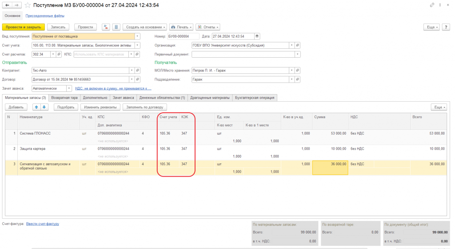This screenshot has width=455, height=249.
Task: Open Создать на основании menu
Action: point(145,27)
